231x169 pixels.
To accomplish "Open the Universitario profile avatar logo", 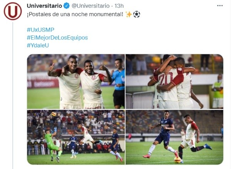I will pyautogui.click(x=13, y=11).
